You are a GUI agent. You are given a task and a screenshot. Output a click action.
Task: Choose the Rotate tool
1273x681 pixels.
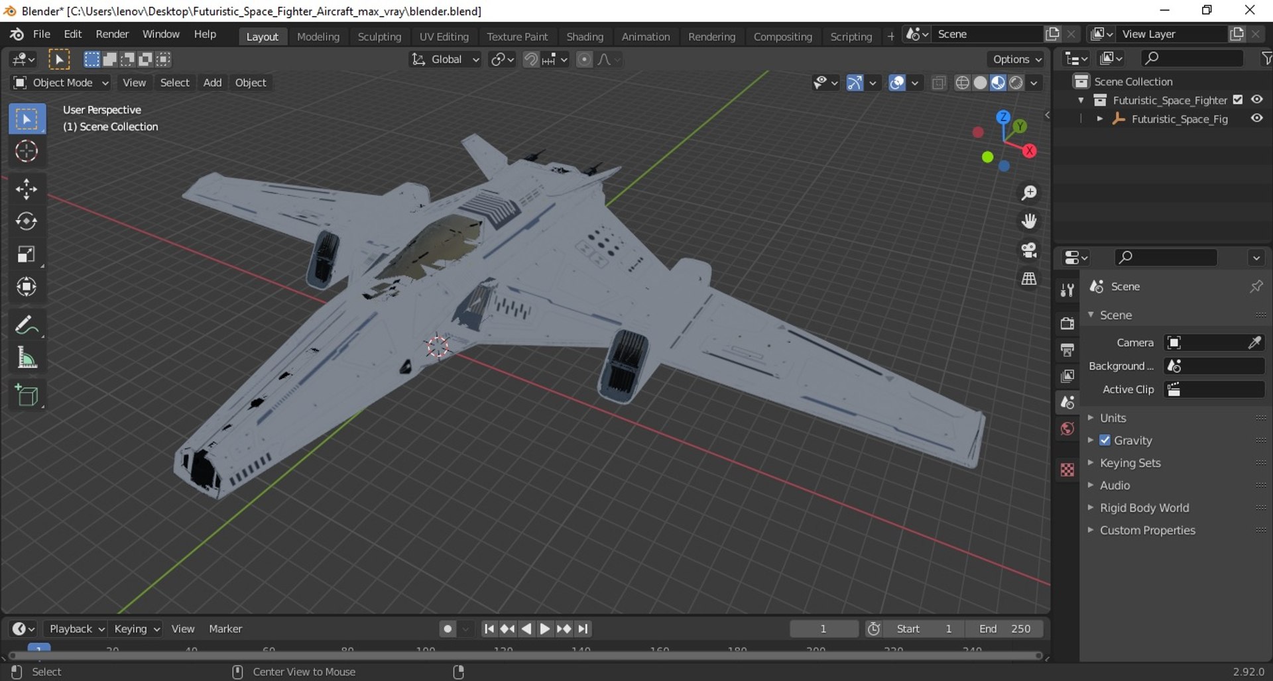point(27,221)
